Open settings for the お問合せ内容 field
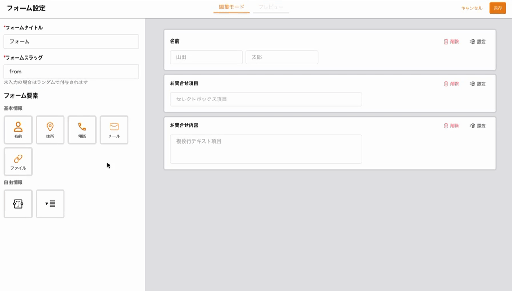 [x=478, y=126]
